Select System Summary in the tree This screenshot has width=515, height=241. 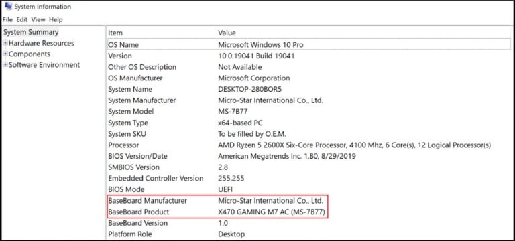tap(31, 32)
